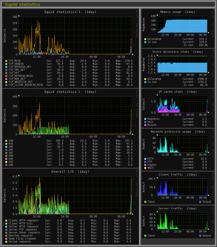
Task: Select the magenta IP cache Misses swatch
Action: [x=145, y=125]
